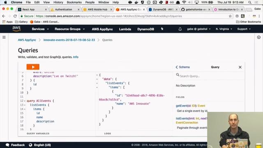
Task: Open the Bookmarks menu in menu bar
Action: point(74,2)
